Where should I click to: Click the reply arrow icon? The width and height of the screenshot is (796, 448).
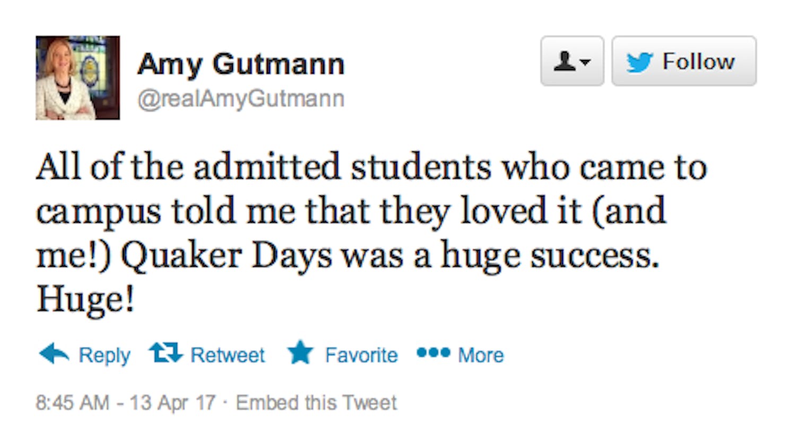pyautogui.click(x=54, y=354)
